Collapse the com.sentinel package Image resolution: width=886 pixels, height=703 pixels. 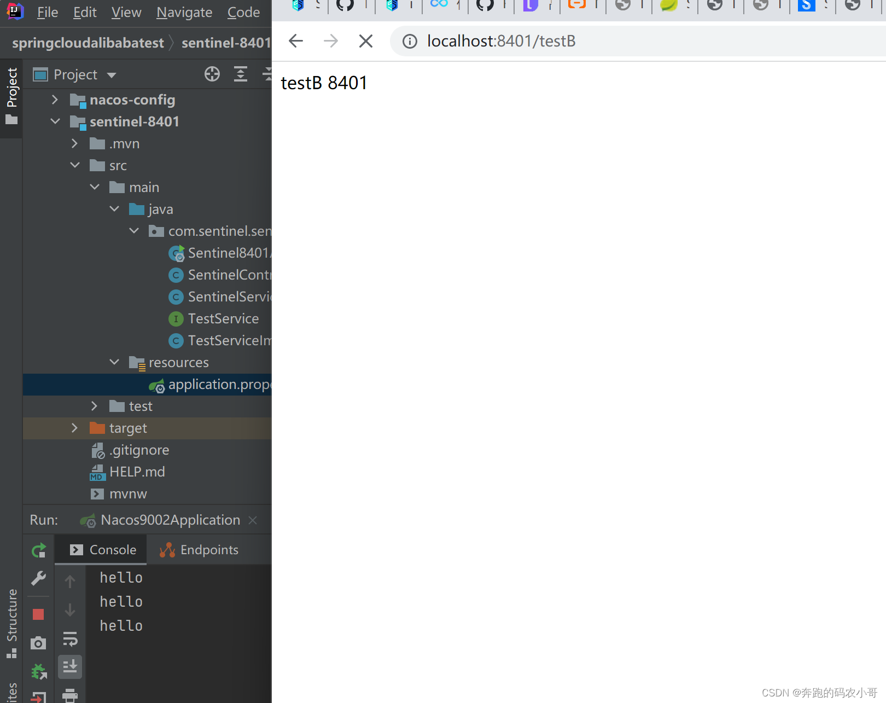pos(133,231)
